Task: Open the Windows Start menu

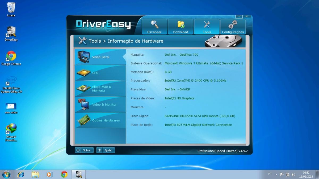Action: (6, 174)
